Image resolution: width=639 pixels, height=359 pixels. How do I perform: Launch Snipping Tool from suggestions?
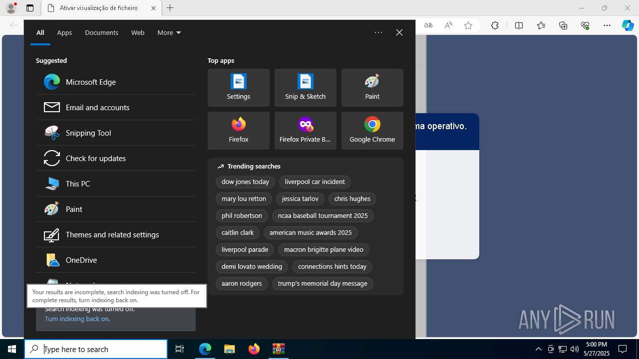point(116,133)
